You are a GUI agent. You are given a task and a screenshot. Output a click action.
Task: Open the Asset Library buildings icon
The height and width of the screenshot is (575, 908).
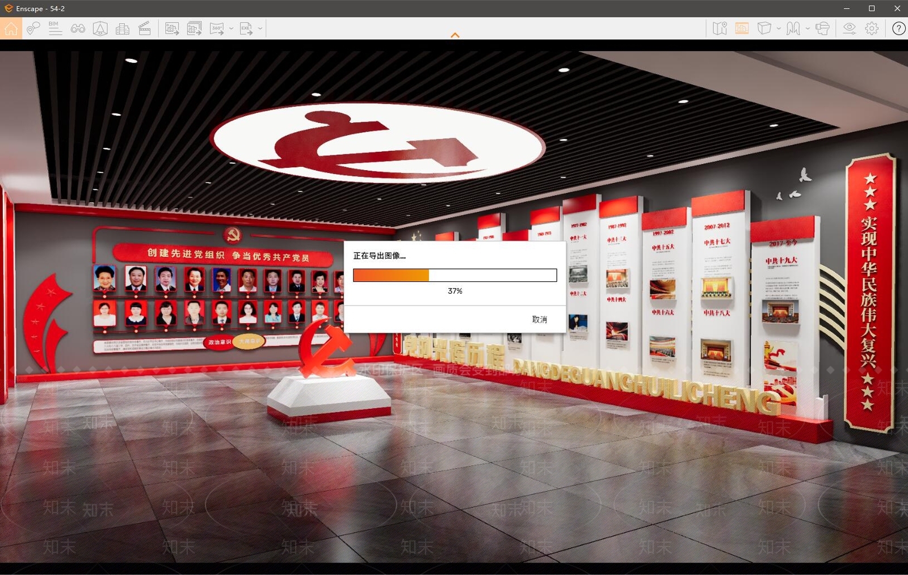click(x=123, y=28)
